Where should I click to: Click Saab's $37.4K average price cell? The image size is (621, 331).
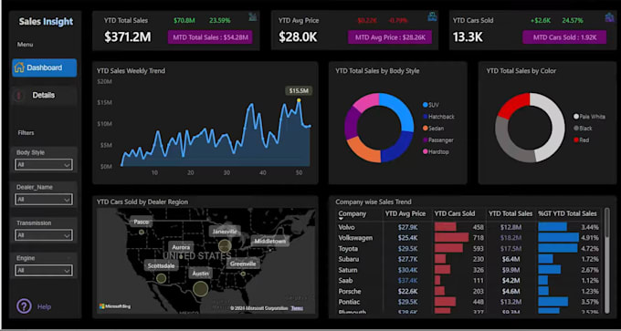408,281
